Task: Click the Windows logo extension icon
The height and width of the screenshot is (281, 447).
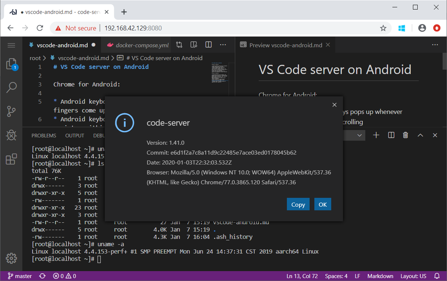Action: tap(402, 28)
